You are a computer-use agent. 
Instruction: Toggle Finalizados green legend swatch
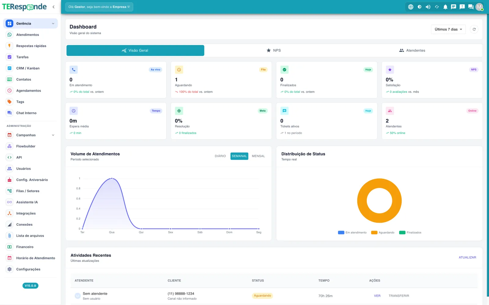click(x=402, y=232)
